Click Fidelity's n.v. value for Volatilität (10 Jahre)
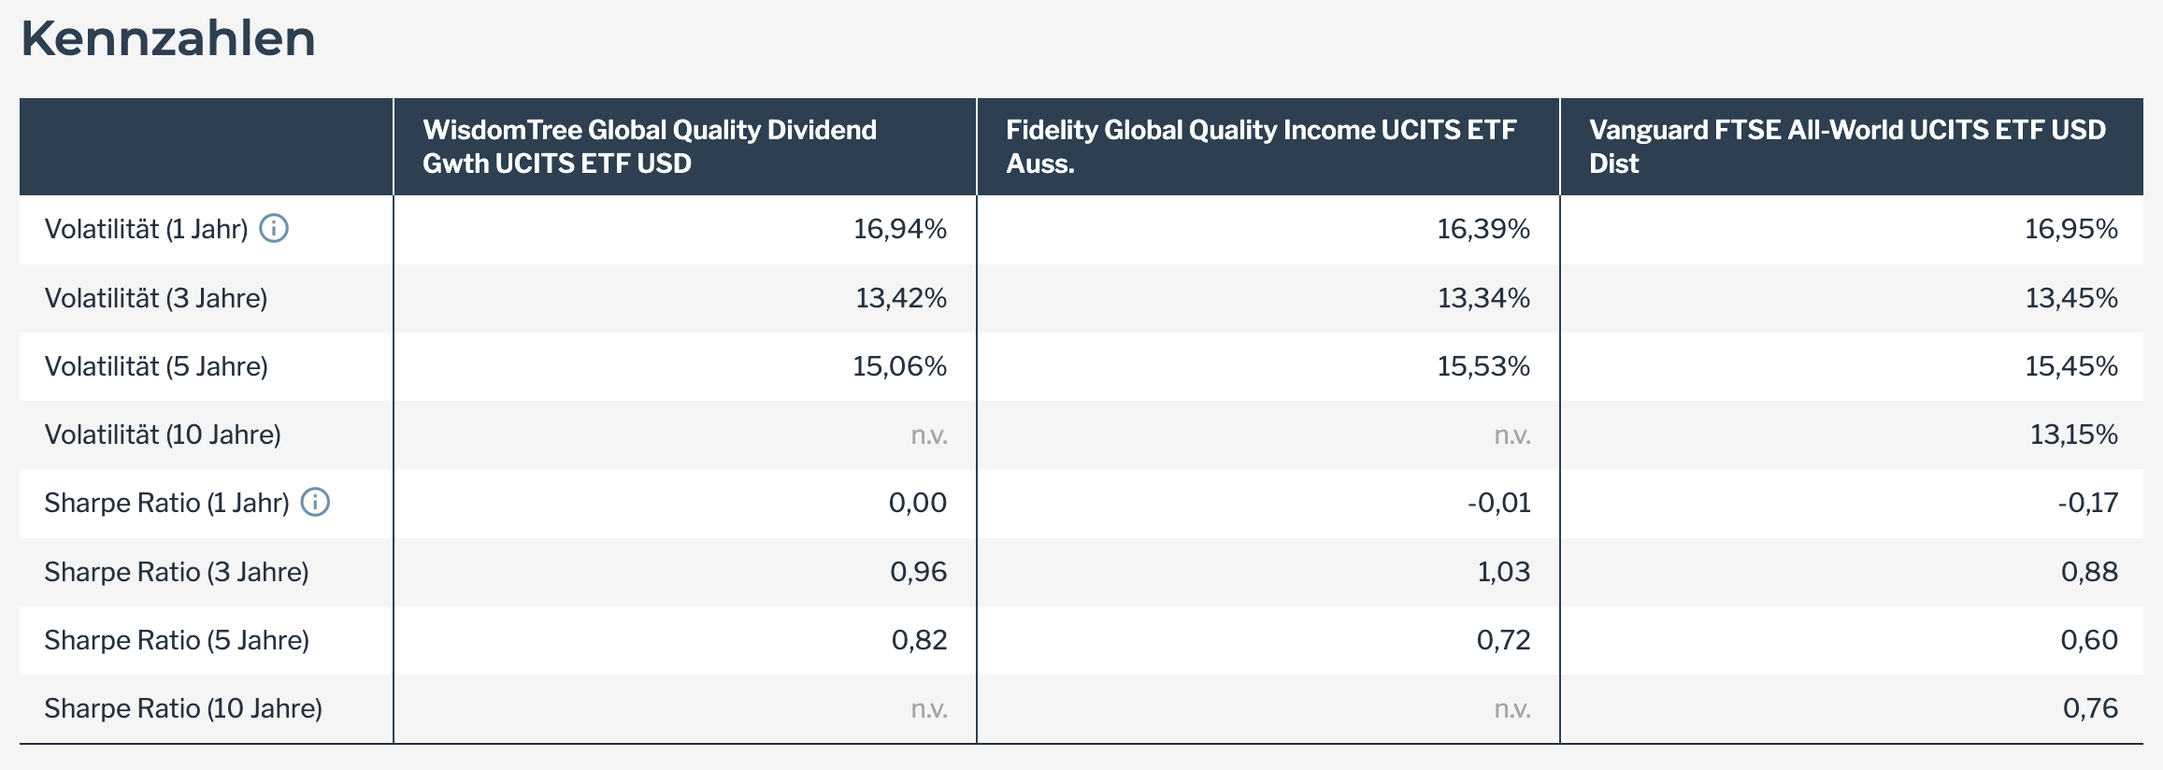2163x770 pixels. [1511, 435]
